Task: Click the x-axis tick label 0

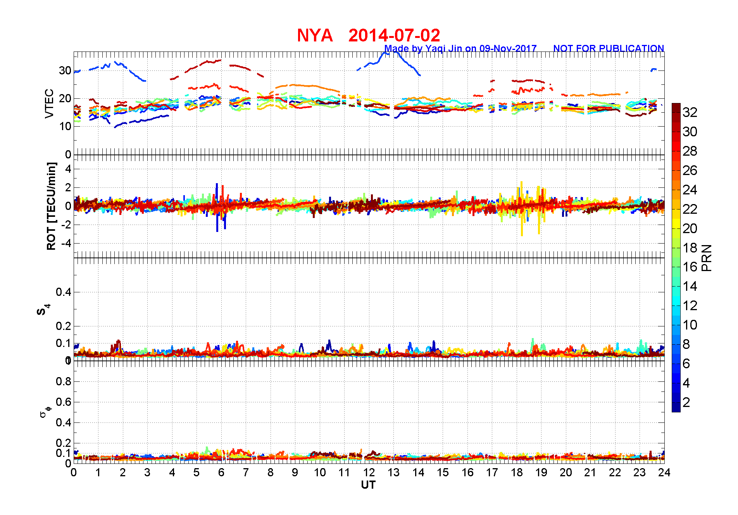Action: (74, 472)
